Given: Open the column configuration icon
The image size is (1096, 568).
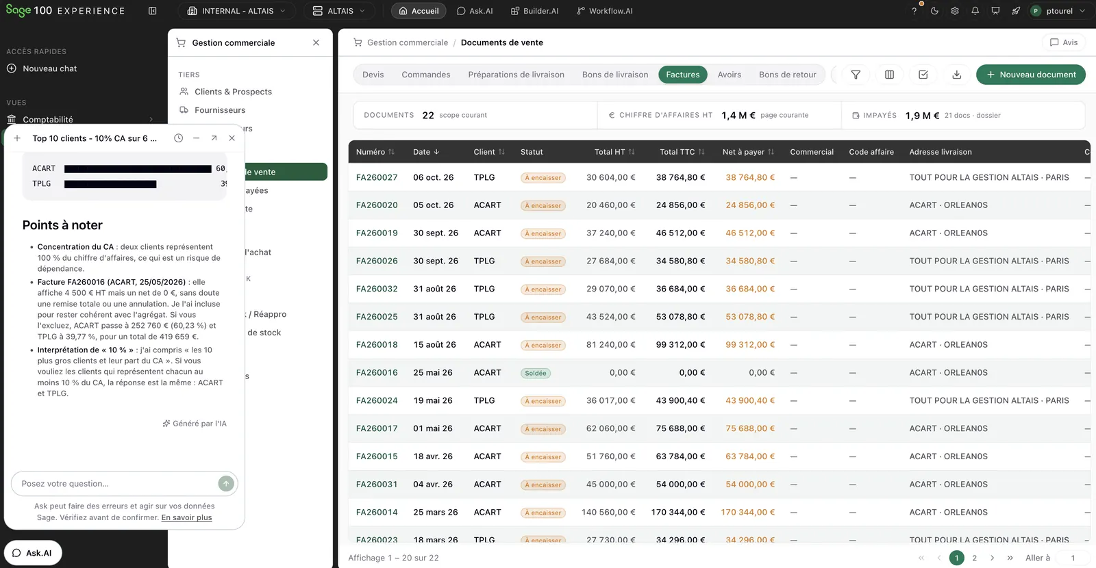Looking at the screenshot, I should [889, 75].
